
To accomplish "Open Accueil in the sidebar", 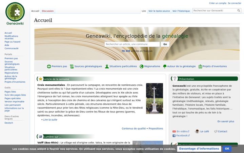I will pyautogui.click(x=8, y=33).
